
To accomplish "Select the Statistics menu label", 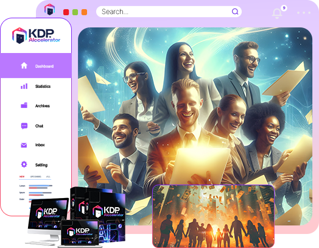I will tap(43, 87).
